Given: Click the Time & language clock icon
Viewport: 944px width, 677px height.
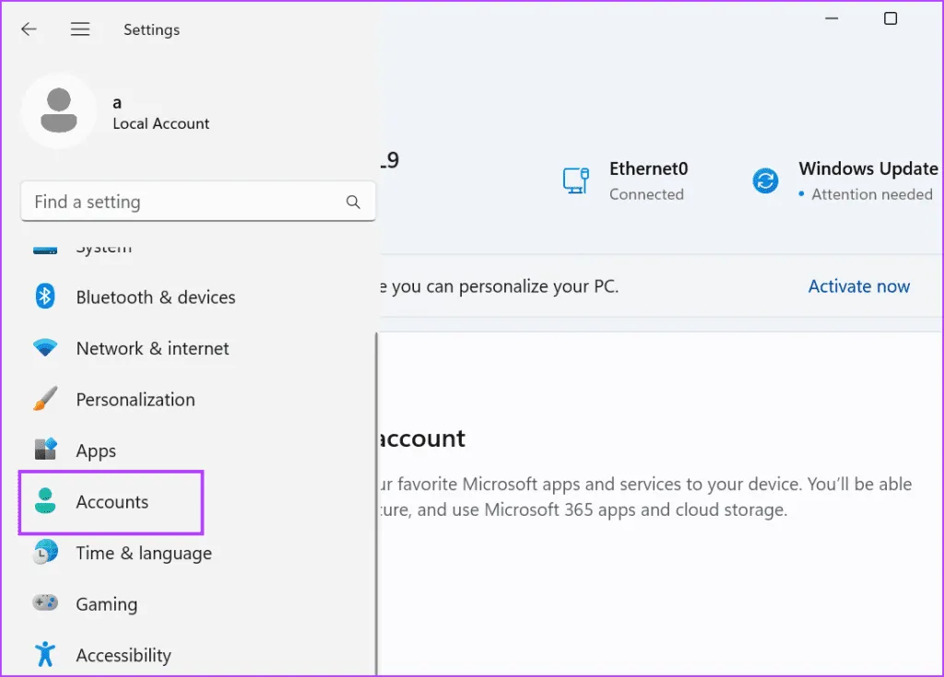Looking at the screenshot, I should point(45,553).
